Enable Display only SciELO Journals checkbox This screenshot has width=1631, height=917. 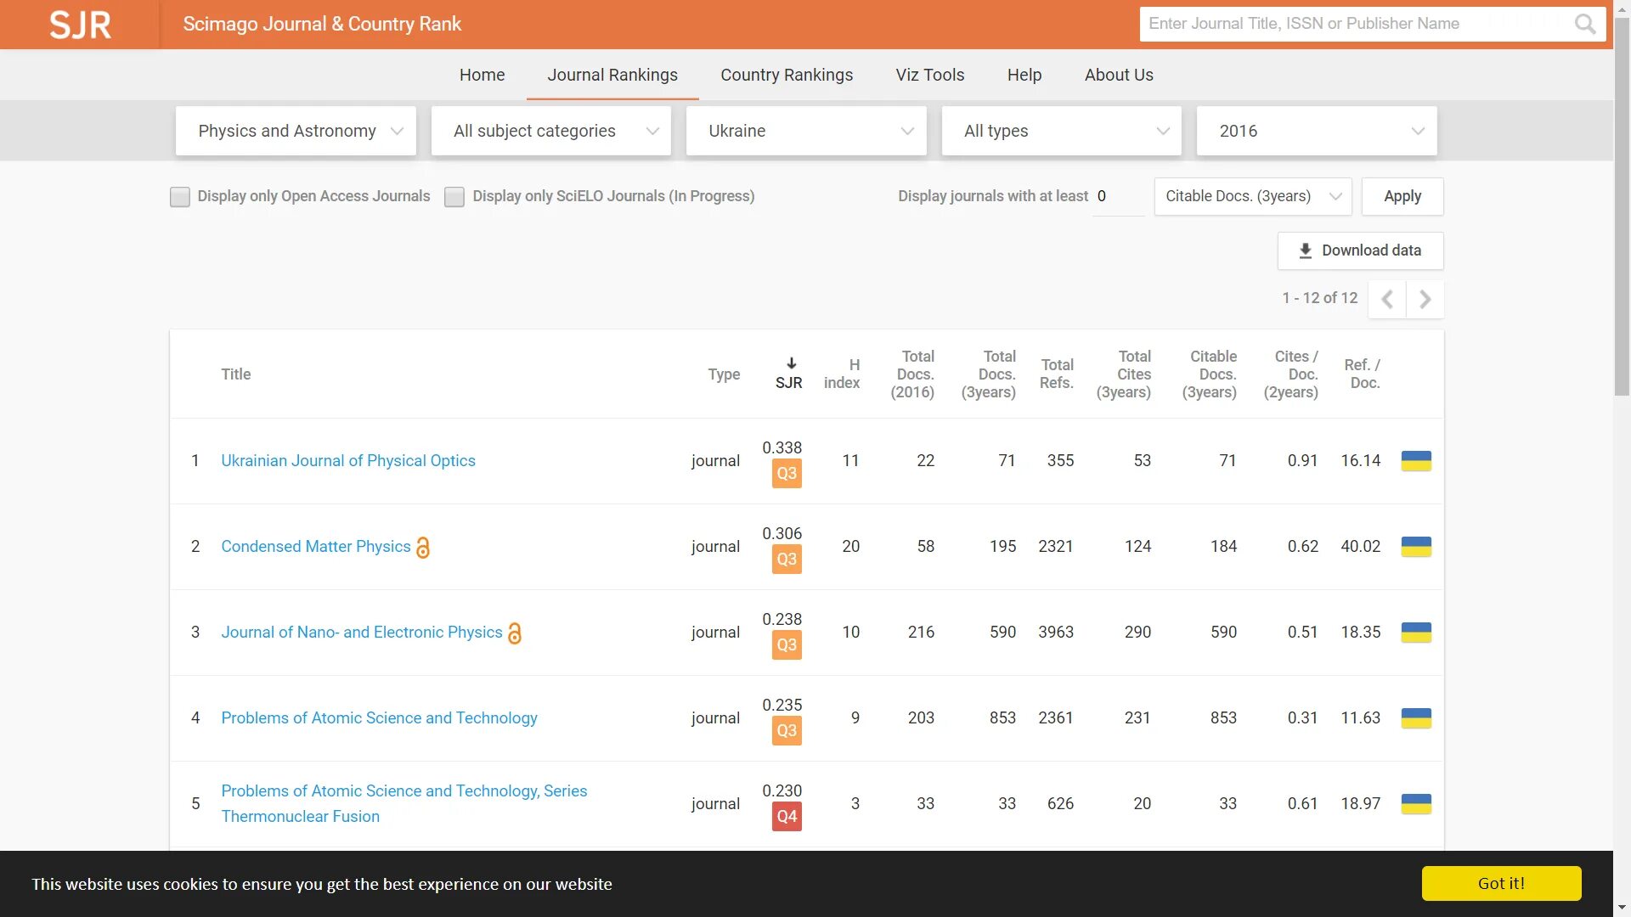coord(454,197)
